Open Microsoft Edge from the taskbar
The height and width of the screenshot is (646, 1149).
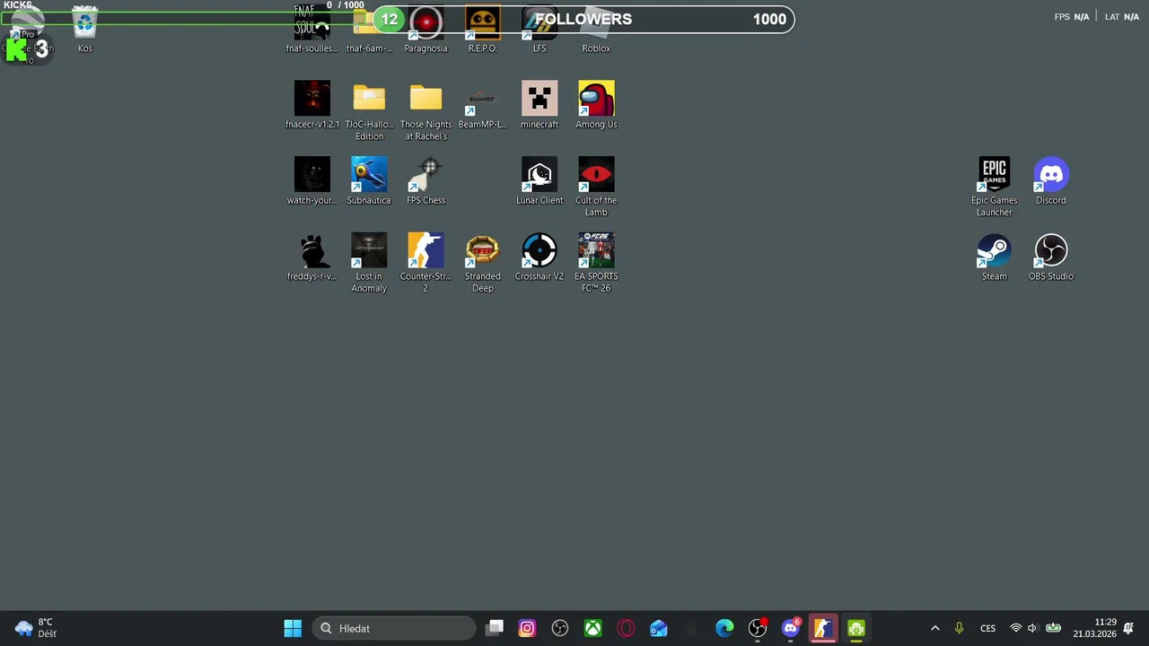[724, 628]
